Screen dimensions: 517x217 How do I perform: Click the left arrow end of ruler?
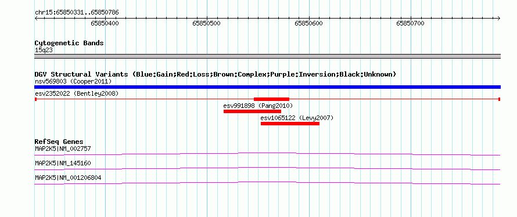coord(36,19)
